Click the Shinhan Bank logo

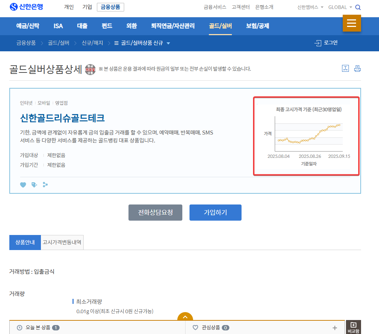(x=26, y=7)
